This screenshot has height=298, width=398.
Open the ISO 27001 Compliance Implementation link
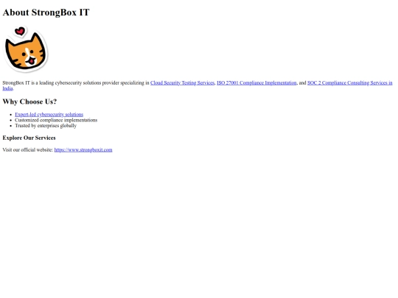pos(256,83)
